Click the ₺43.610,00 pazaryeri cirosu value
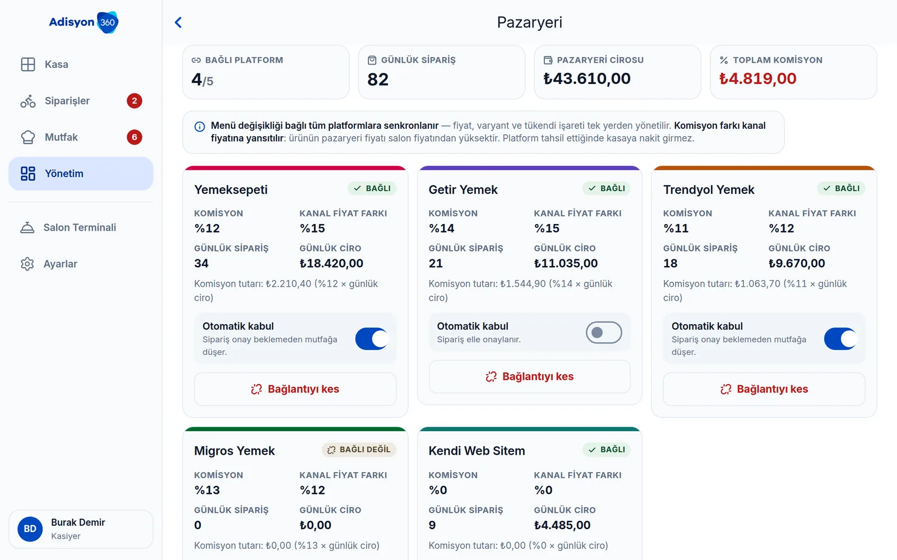897x560 pixels. [587, 78]
